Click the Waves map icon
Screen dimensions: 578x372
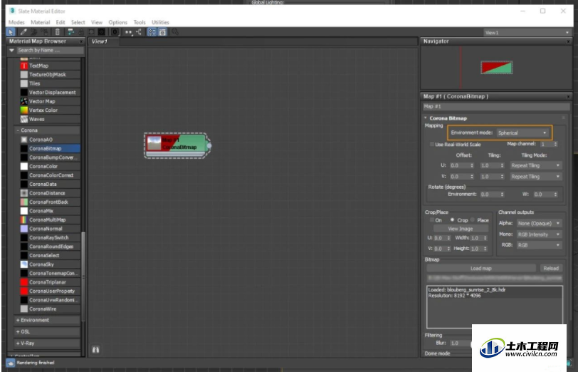24,119
